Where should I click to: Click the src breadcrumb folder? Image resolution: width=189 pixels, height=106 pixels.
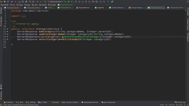[13, 5]
